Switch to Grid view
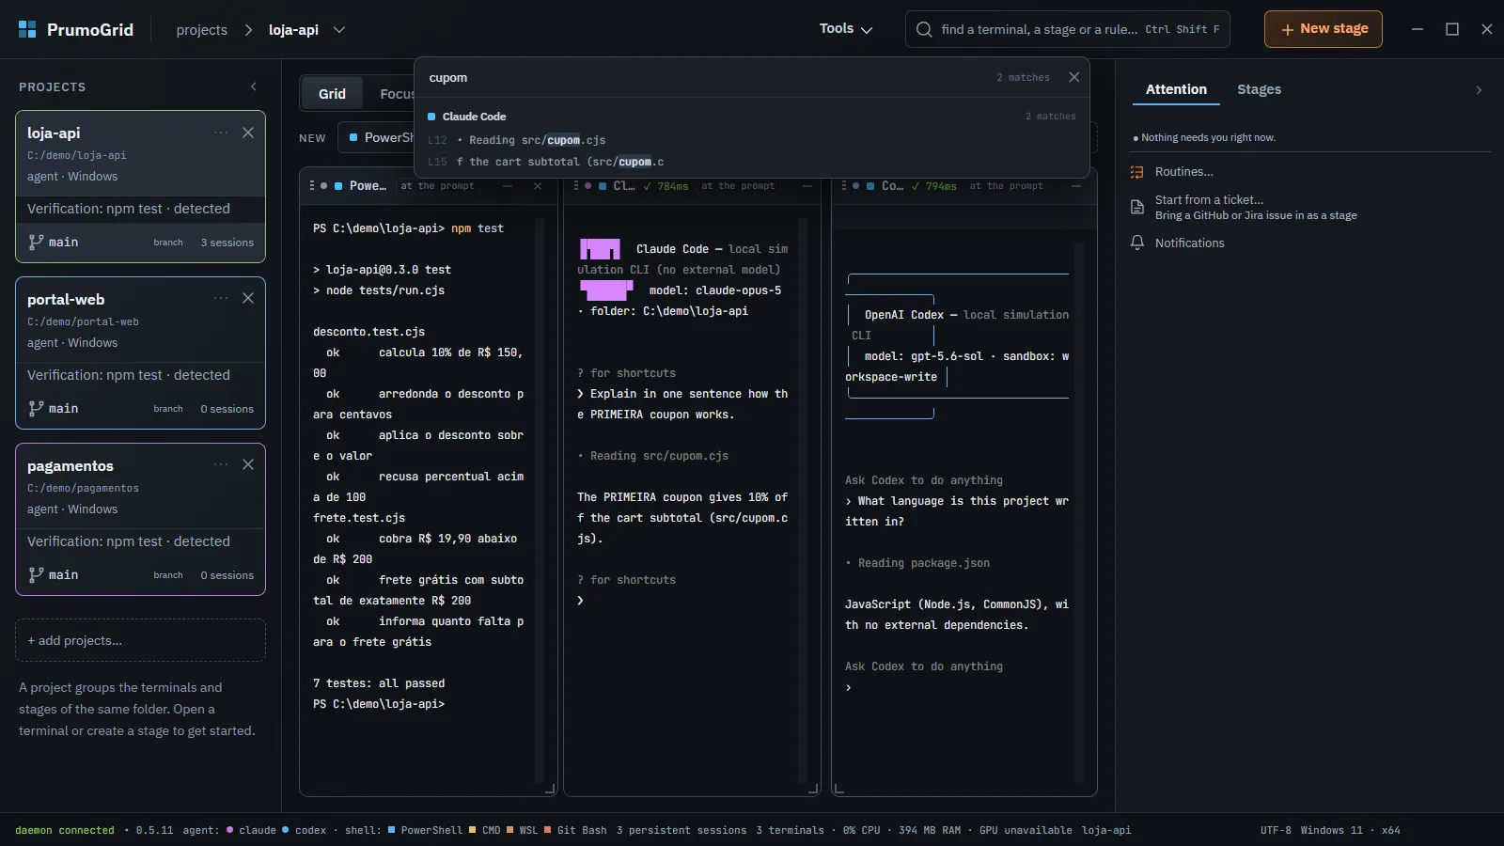Viewport: 1504px width, 846px height. (x=332, y=94)
